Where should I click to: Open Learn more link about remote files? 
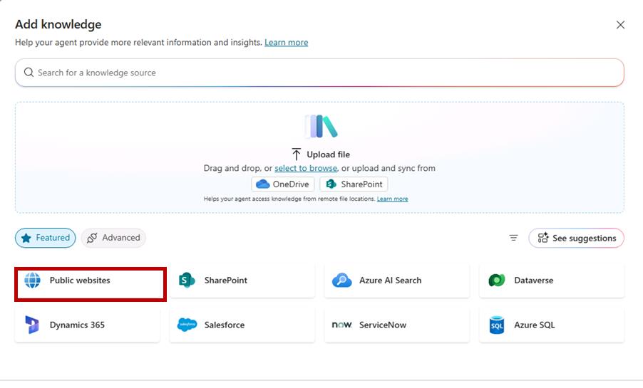[x=392, y=199]
